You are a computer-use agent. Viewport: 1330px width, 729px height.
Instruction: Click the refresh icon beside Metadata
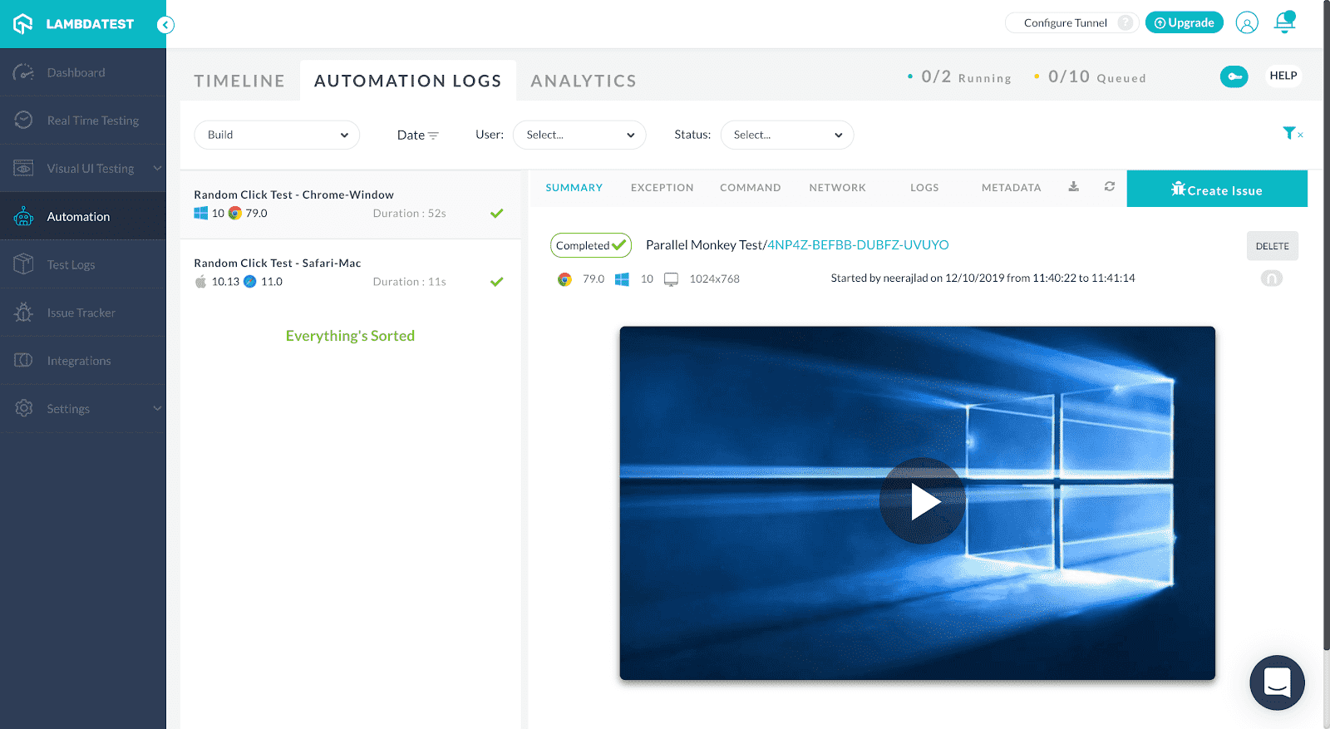click(x=1109, y=187)
